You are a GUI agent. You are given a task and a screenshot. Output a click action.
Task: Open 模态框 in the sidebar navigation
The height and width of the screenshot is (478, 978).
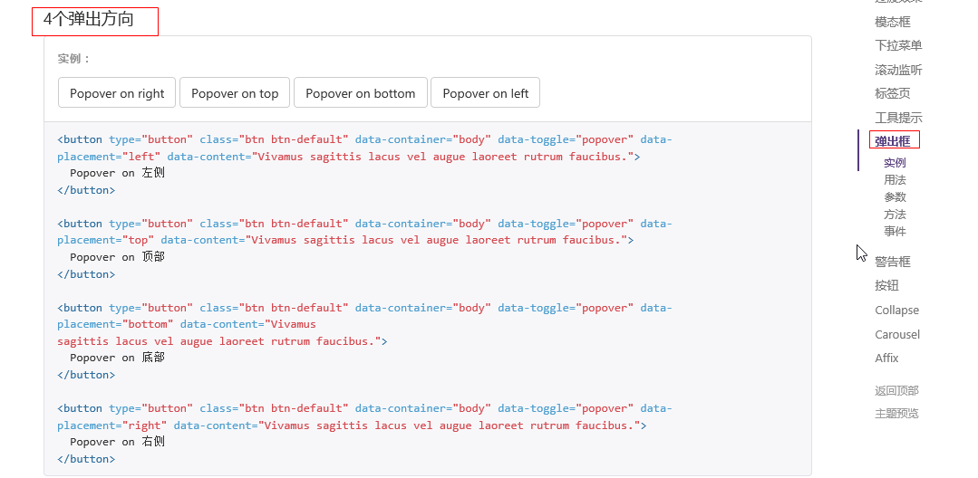[x=892, y=22]
